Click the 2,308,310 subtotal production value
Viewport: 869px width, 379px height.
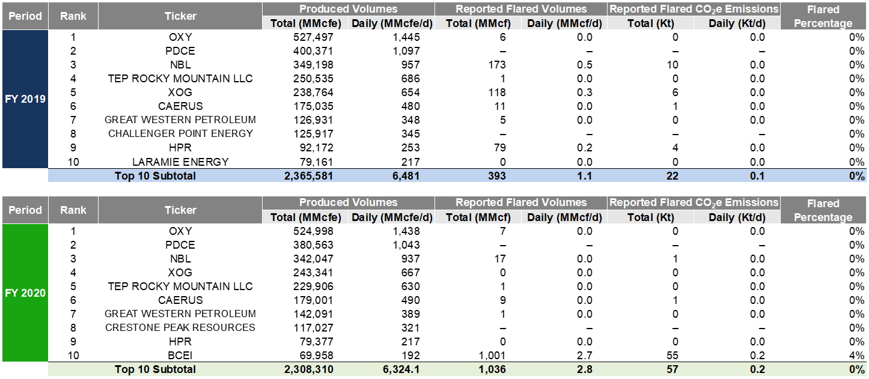[306, 369]
